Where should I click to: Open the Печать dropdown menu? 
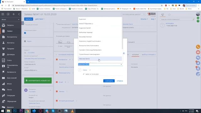[144, 19]
